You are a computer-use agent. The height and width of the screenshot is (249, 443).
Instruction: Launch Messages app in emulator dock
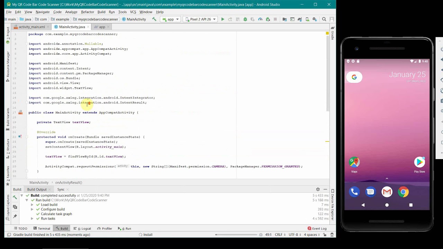[x=370, y=192]
